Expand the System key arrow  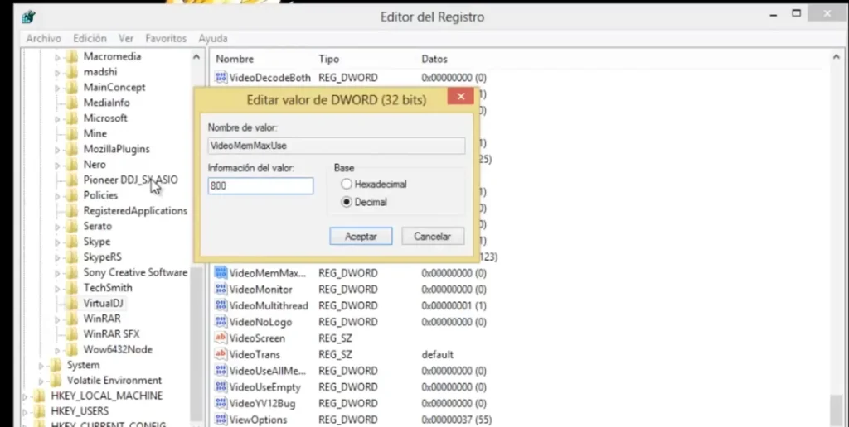click(x=42, y=366)
